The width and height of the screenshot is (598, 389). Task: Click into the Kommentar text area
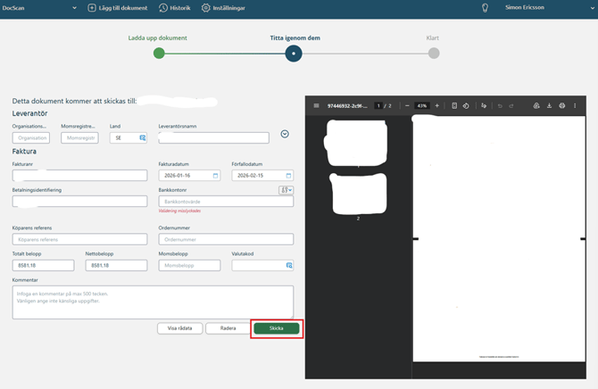pos(153,302)
